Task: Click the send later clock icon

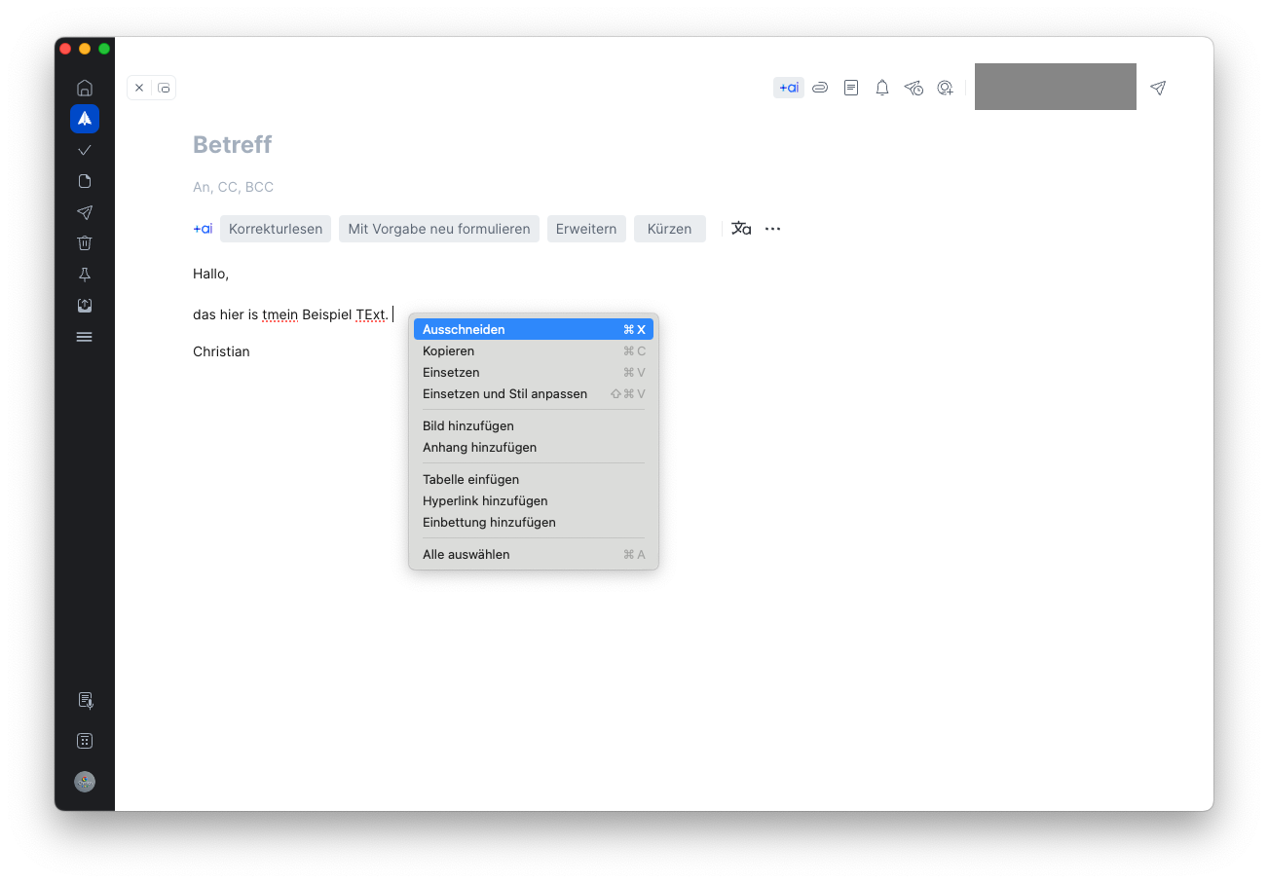Action: coord(914,88)
